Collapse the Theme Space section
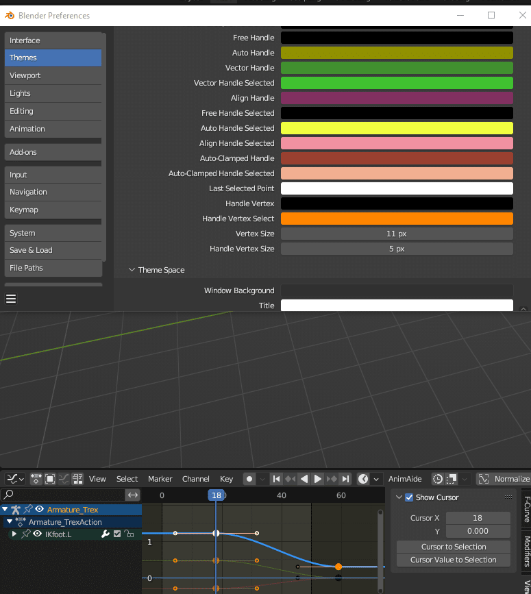531x594 pixels. (132, 270)
